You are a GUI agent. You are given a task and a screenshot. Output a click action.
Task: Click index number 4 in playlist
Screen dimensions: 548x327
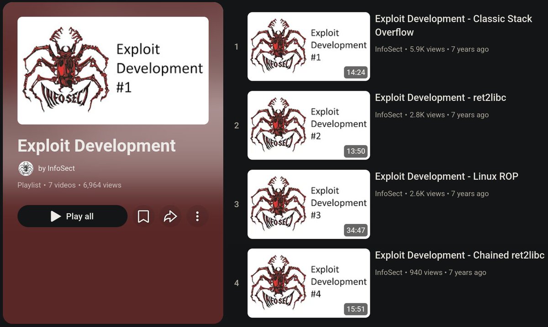pyautogui.click(x=237, y=283)
